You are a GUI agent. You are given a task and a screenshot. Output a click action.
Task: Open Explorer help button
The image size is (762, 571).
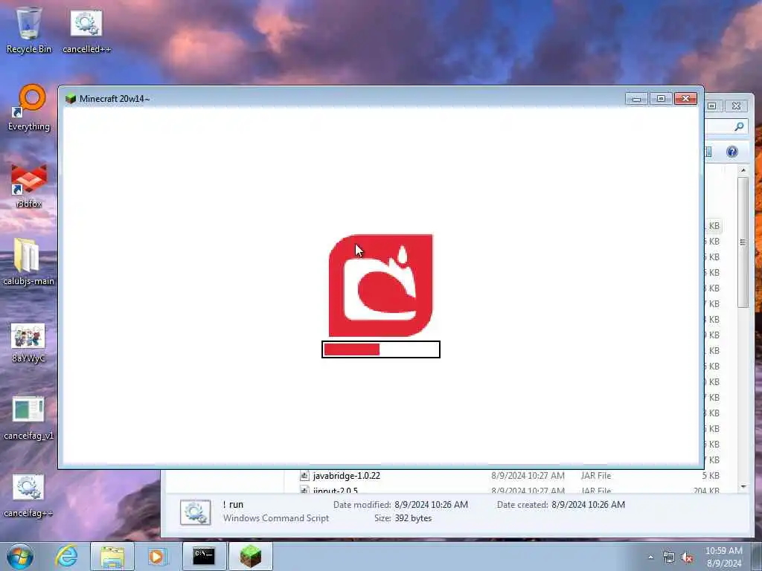pyautogui.click(x=732, y=152)
